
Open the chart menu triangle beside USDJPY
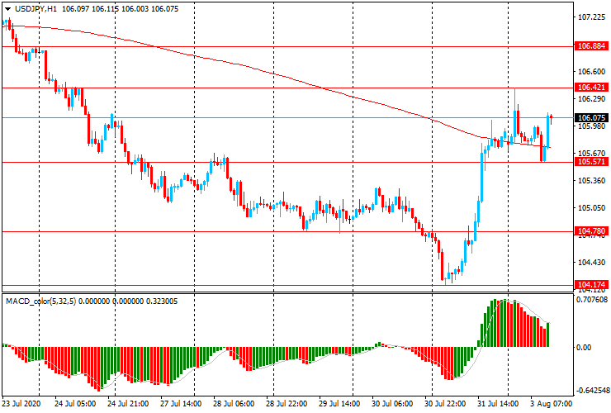click(7, 9)
